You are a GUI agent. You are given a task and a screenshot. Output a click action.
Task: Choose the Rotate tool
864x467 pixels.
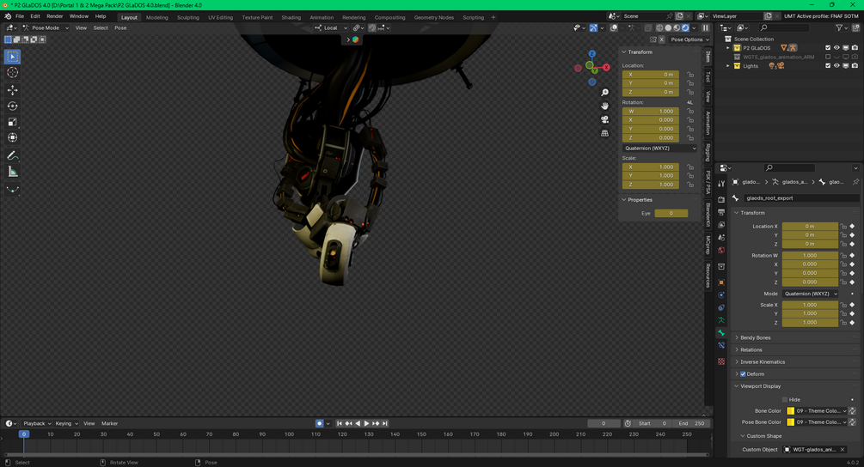coord(13,106)
